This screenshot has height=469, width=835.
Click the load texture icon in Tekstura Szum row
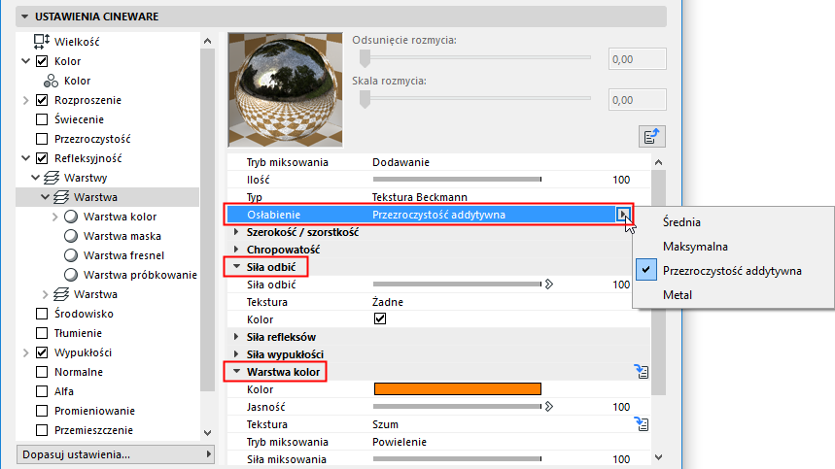pos(642,423)
